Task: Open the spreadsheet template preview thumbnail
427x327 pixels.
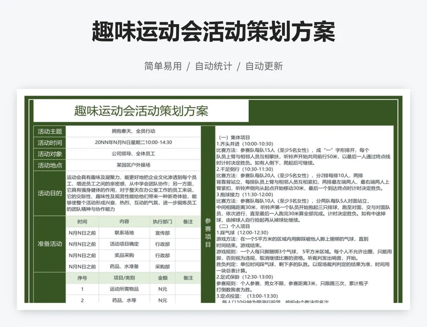Action: point(213,200)
